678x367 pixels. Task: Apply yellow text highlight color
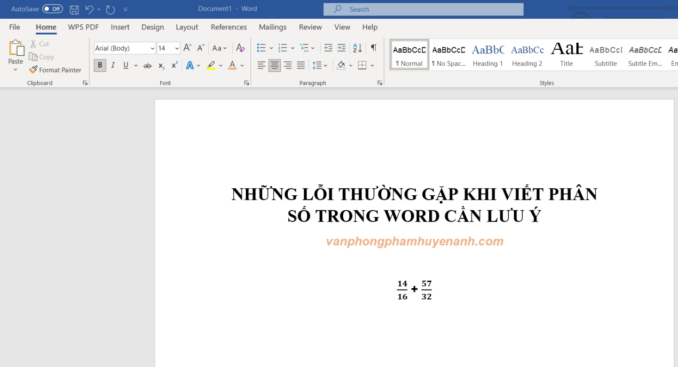click(211, 65)
